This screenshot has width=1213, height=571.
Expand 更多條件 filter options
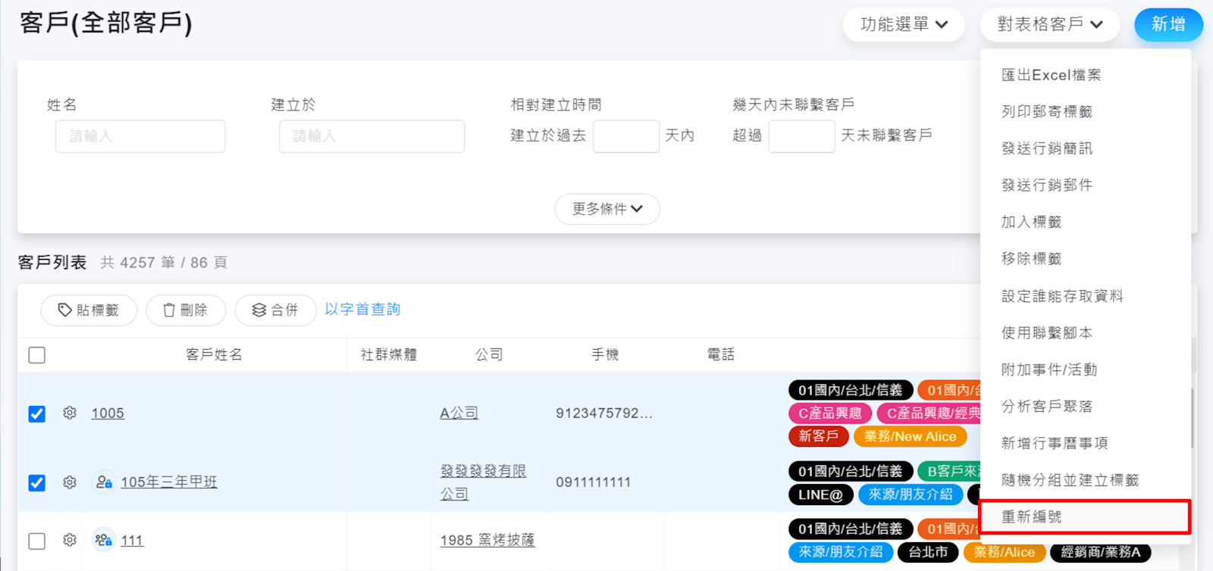pos(607,209)
